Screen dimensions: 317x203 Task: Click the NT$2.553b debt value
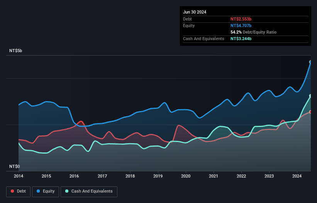241,19
